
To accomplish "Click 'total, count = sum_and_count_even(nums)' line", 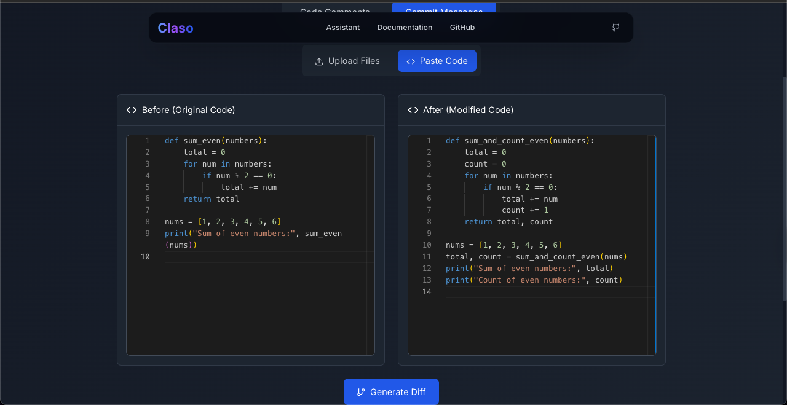I will pos(536,257).
